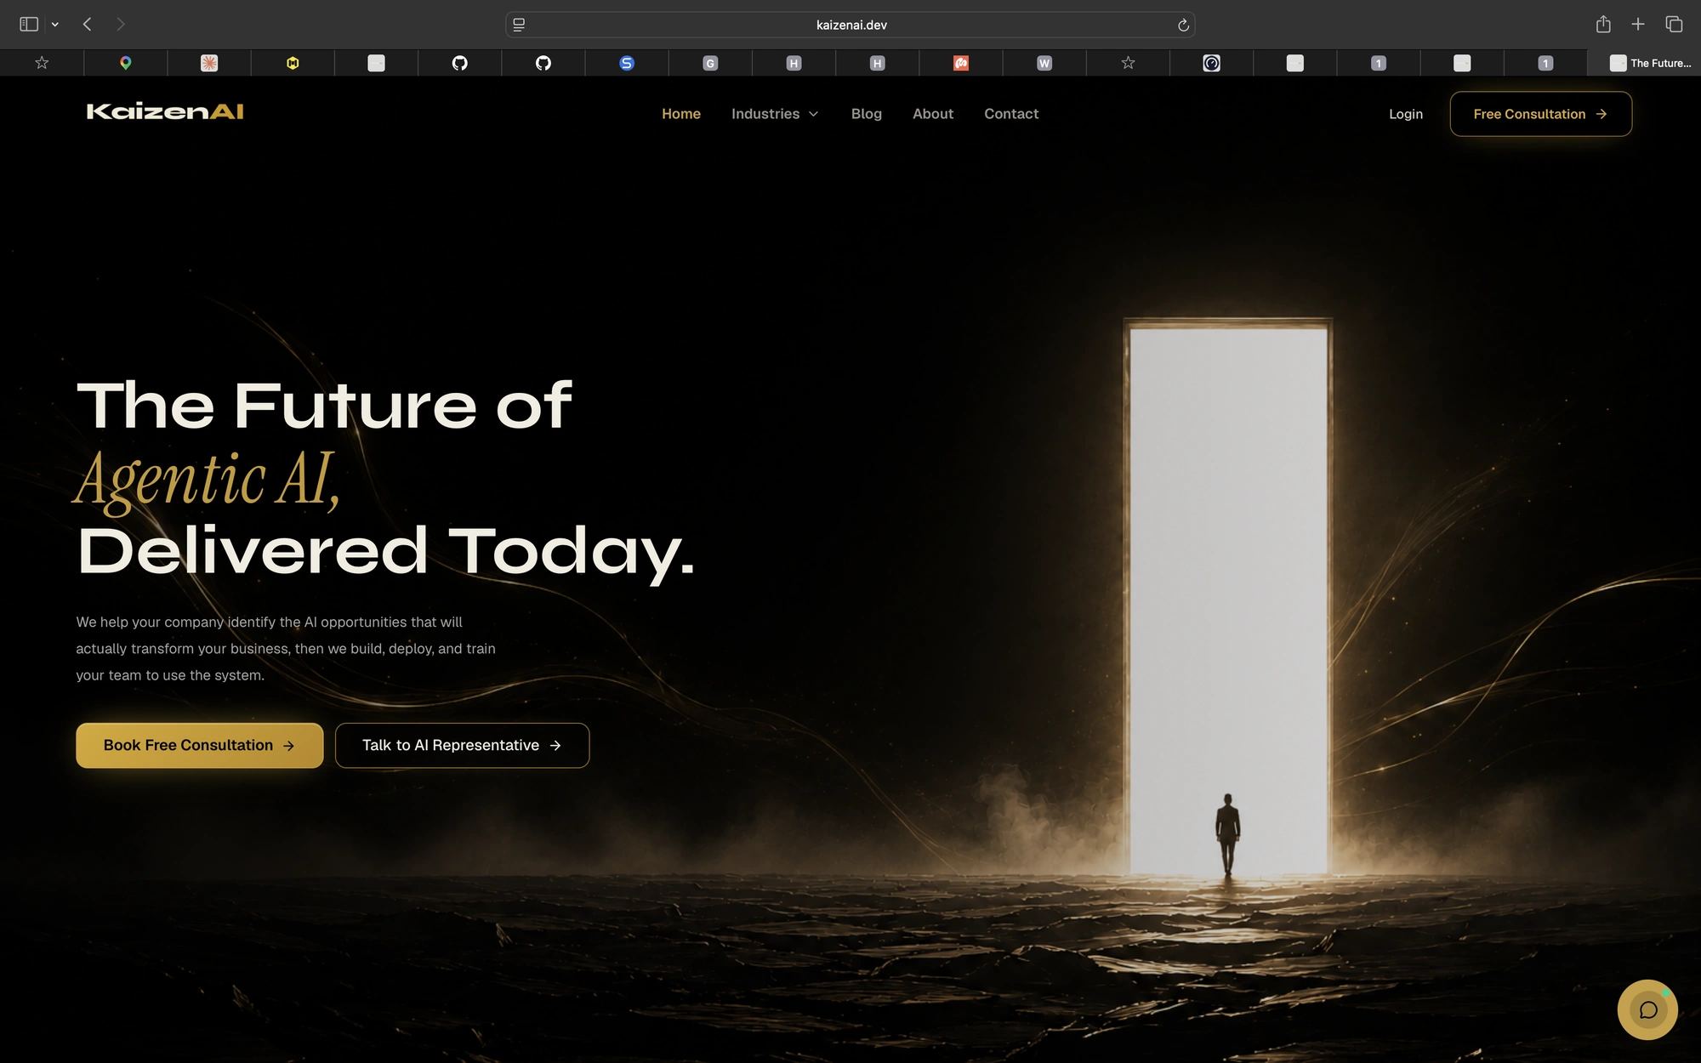Reload the kaizenai.dev page
This screenshot has width=1701, height=1063.
tap(1183, 25)
